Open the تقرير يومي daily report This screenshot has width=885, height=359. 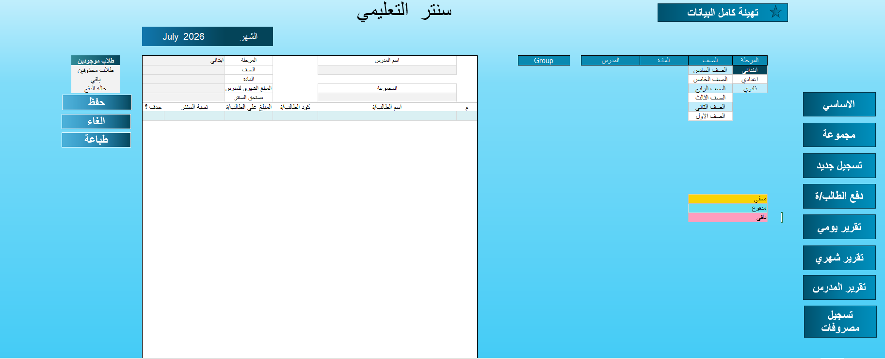[839, 227]
